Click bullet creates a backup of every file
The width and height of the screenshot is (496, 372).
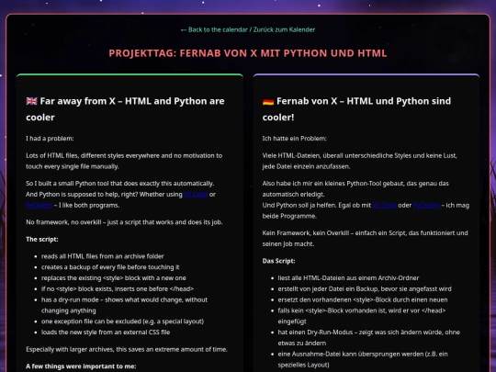pos(110,267)
